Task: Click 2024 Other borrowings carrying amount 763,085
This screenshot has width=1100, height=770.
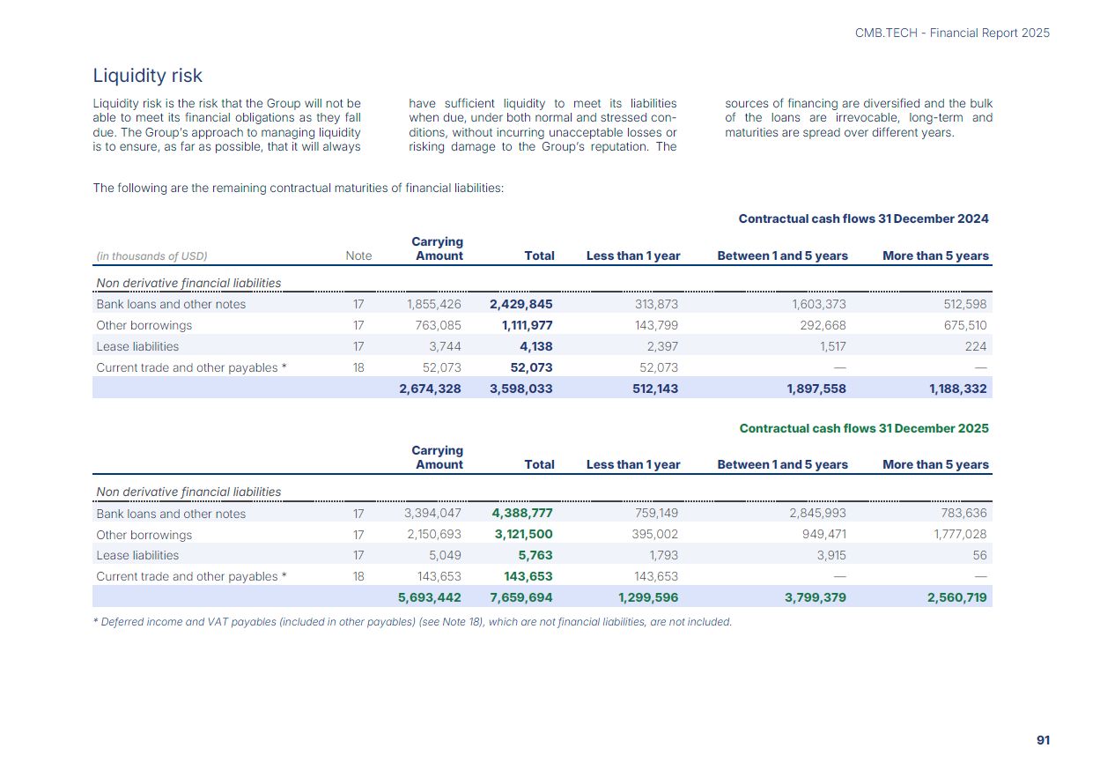Action: 434,325
